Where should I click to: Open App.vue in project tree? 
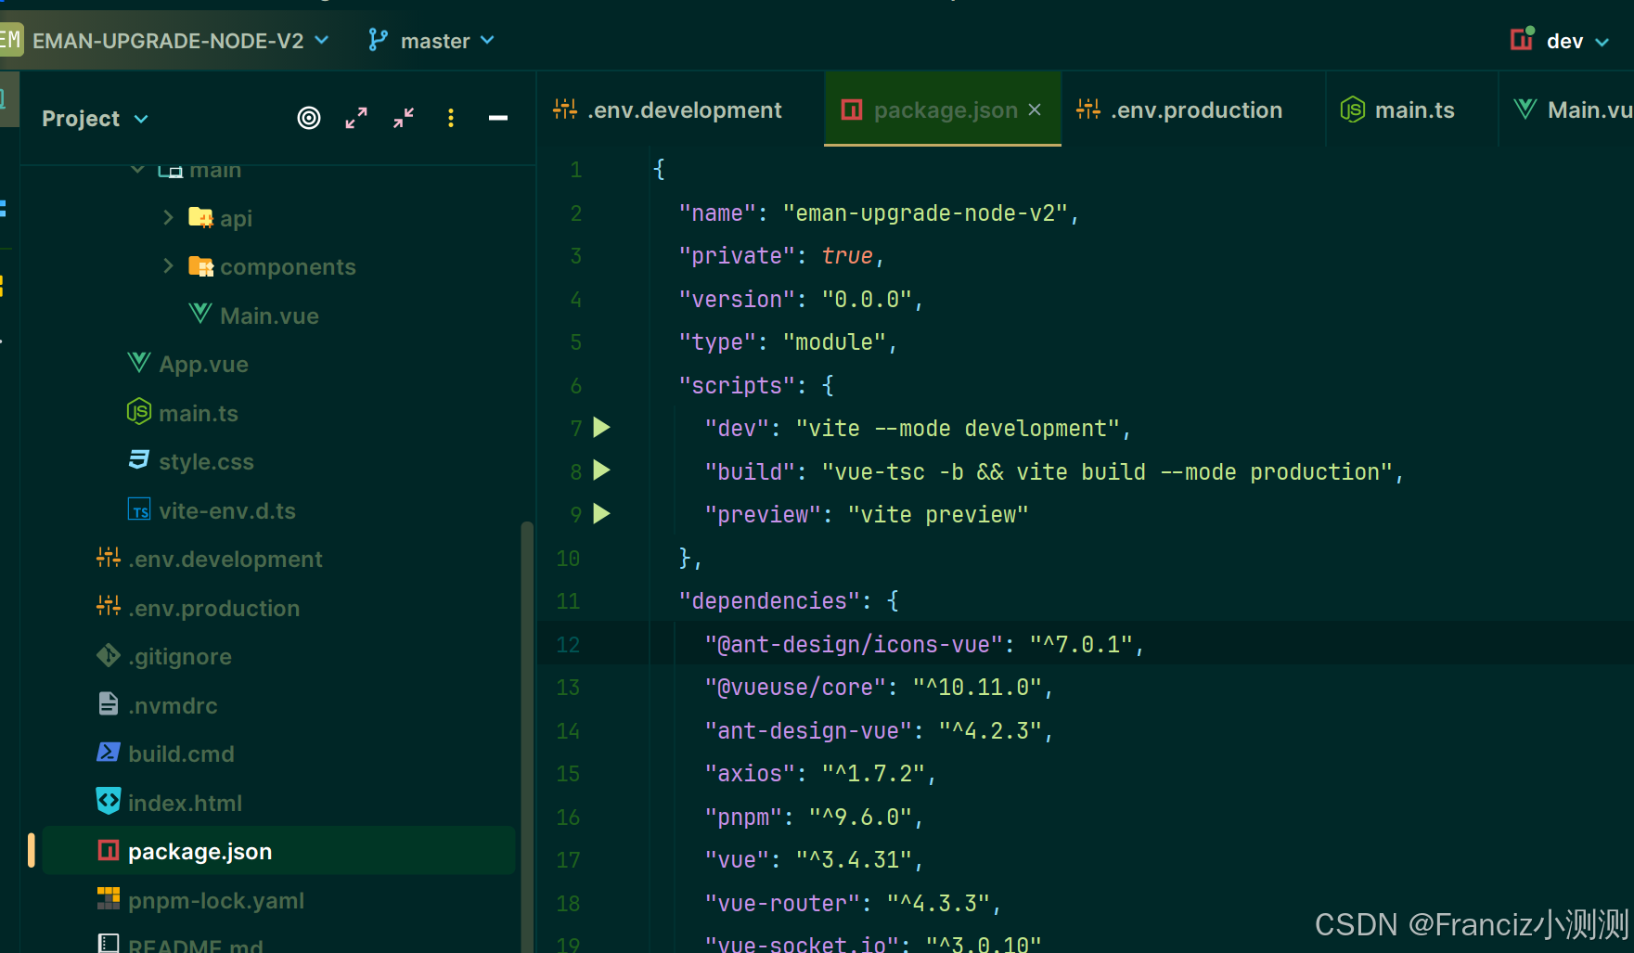[x=203, y=364]
